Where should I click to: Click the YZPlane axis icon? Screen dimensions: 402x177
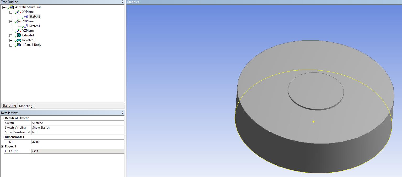(19, 31)
